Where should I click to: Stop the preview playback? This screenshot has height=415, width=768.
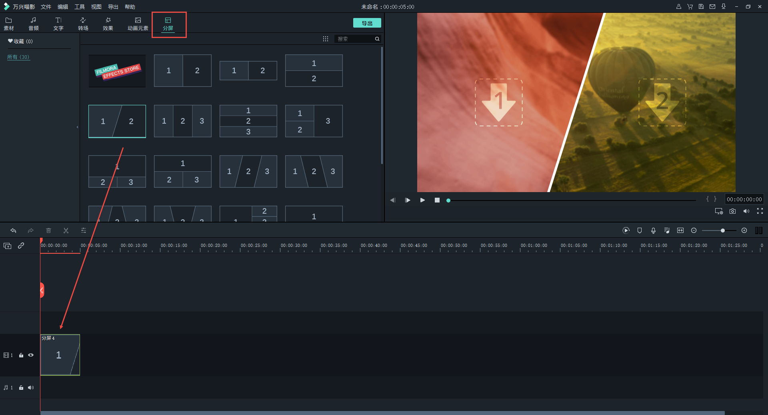[x=437, y=200]
